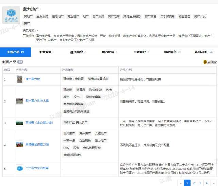
Task: Click the 生活服务 tag
Action: point(42,16)
